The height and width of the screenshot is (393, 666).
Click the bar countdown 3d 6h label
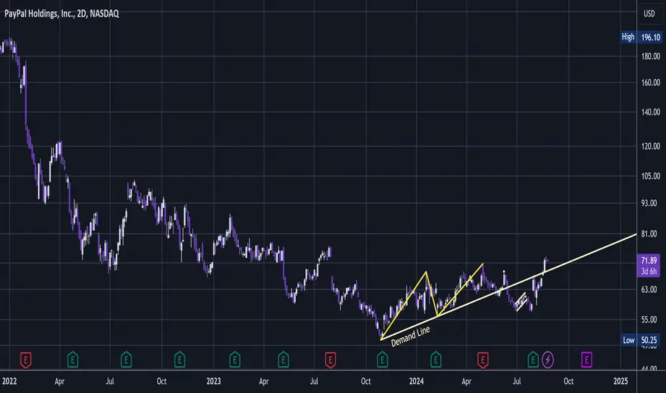(649, 271)
